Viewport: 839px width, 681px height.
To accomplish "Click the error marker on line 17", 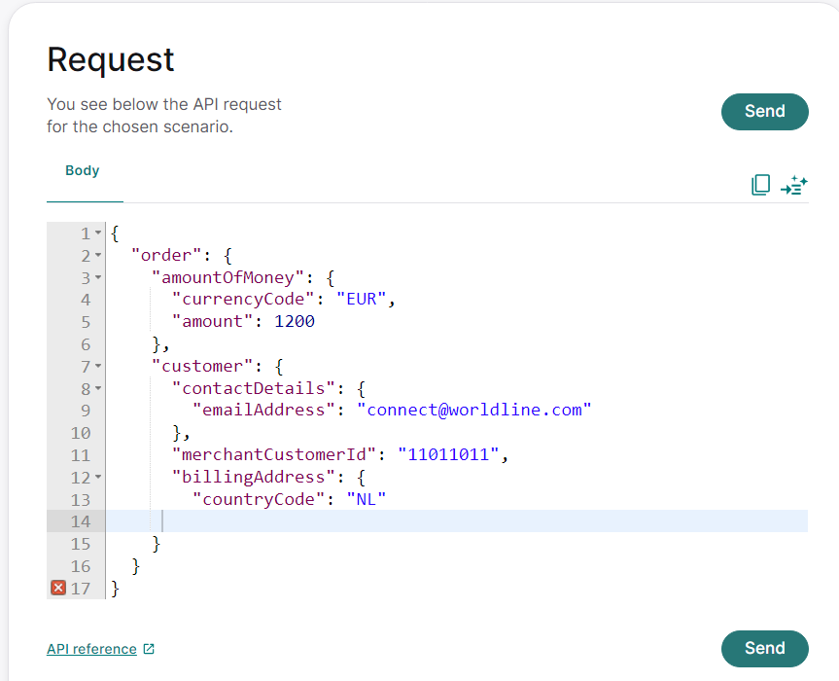I will [58, 588].
